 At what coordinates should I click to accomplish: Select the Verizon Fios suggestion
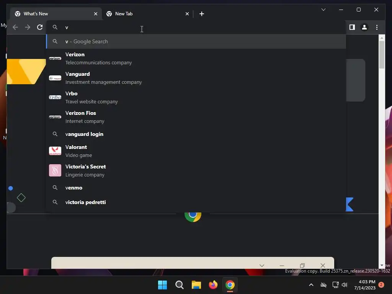click(196, 117)
